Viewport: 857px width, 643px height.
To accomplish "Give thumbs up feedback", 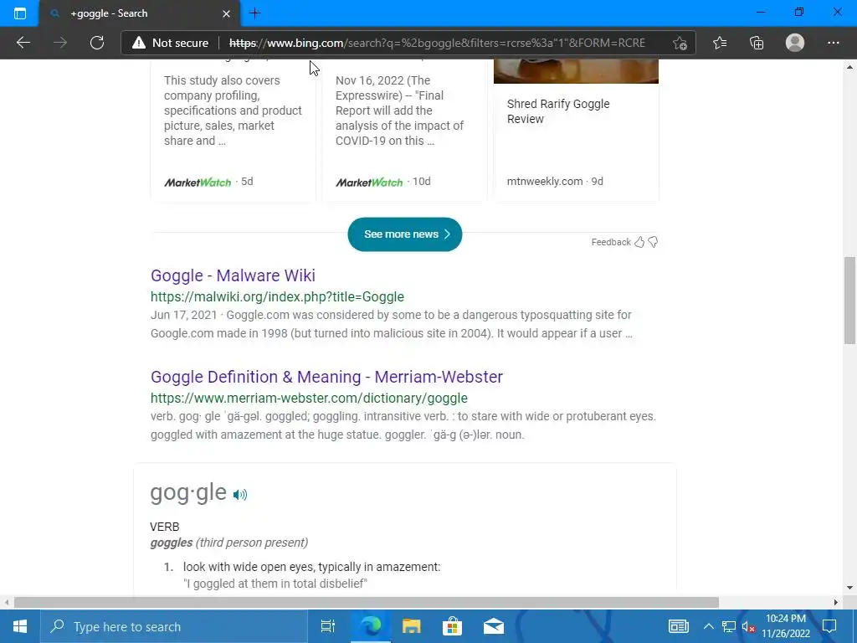I will [639, 242].
